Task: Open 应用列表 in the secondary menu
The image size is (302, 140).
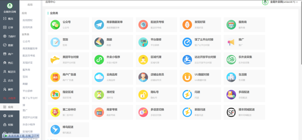Action: 28,27
